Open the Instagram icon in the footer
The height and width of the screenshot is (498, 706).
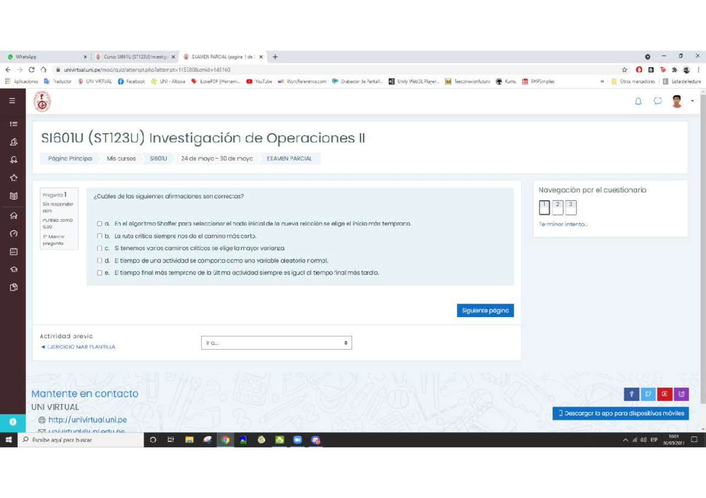[682, 394]
